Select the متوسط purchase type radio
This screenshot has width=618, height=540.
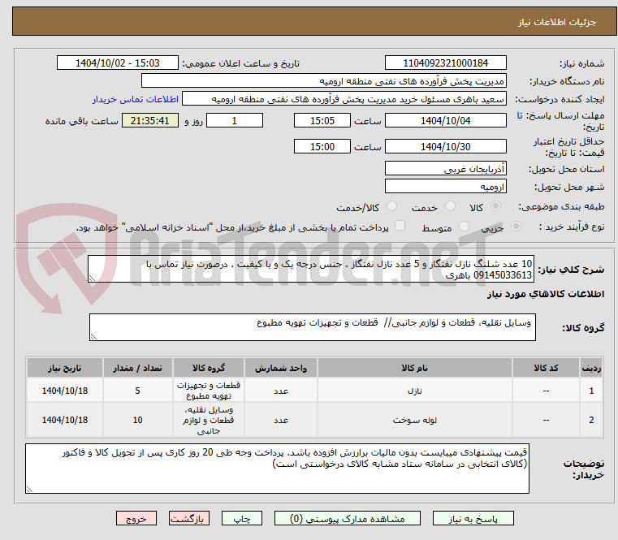point(464,227)
